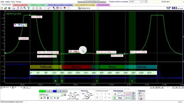Click the Рабочий stroke phase bar
The width and height of the screenshot is (184, 103).
tap(46, 67)
